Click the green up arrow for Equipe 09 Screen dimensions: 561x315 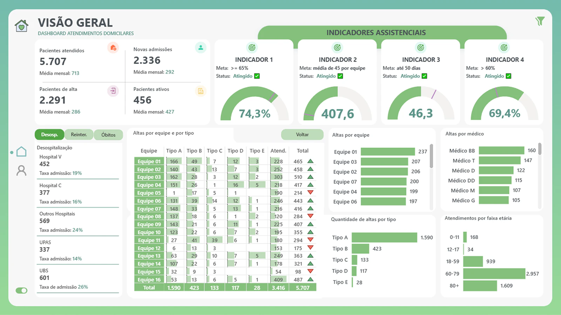(310, 224)
